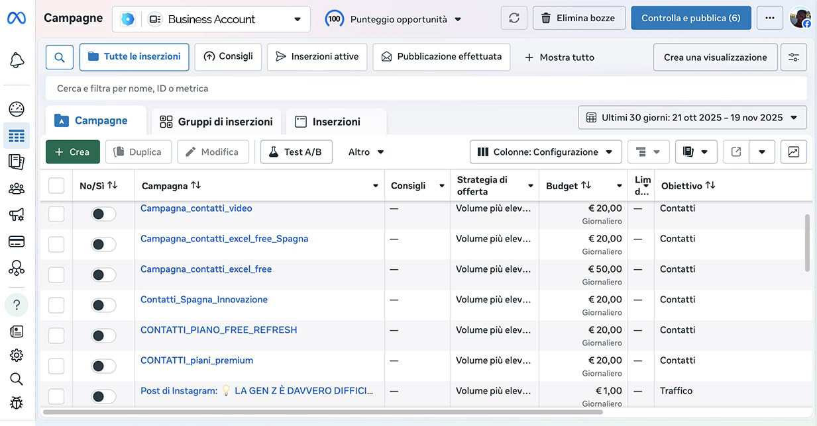817x426 pixels.
Task: Switch to the Inserzioni tab
Action: 336,122
